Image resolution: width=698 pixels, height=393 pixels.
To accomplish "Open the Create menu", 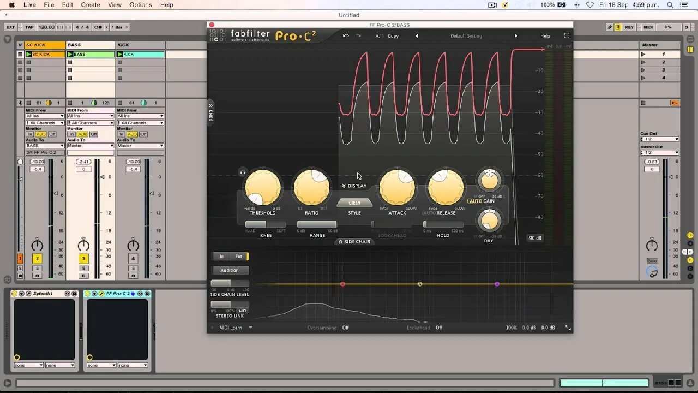I will pos(91,5).
